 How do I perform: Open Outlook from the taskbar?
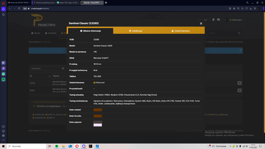(x=70, y=146)
